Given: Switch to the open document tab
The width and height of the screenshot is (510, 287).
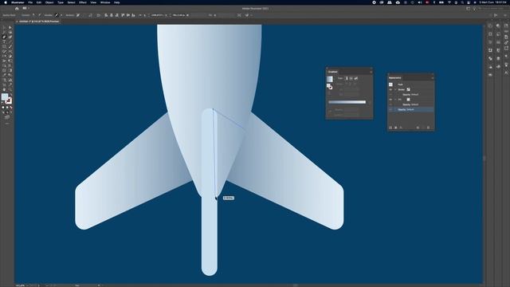Looking at the screenshot, I should pyautogui.click(x=38, y=22).
